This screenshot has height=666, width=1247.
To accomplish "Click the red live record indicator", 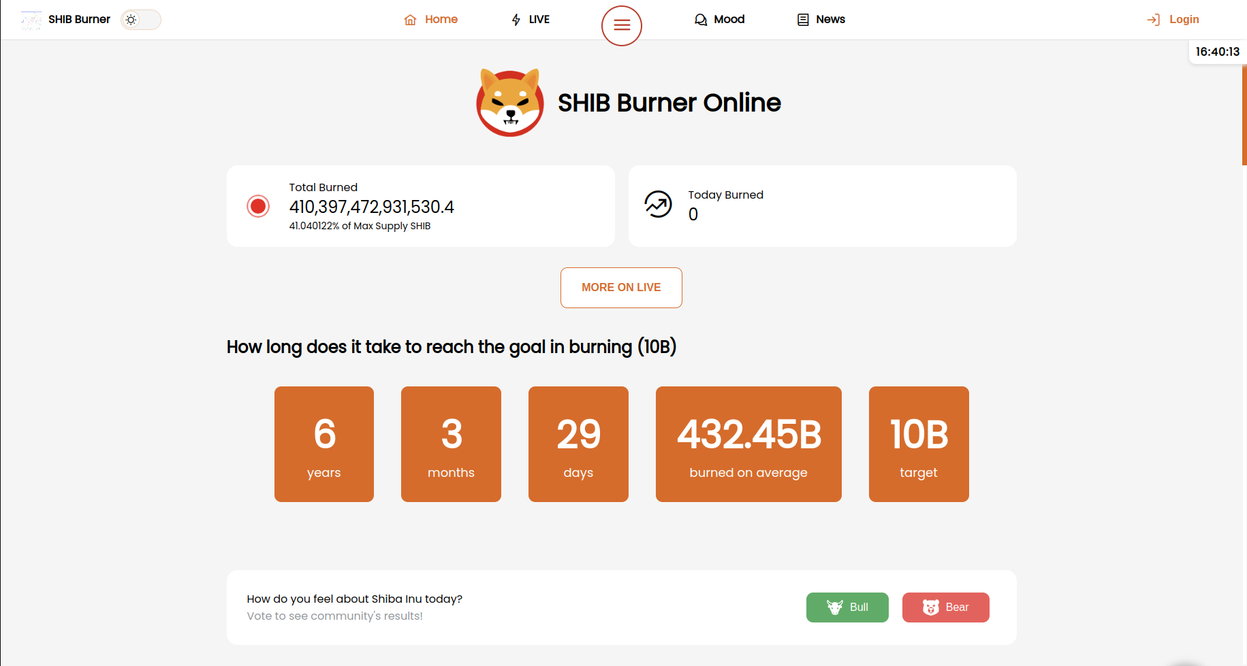I will tap(258, 206).
